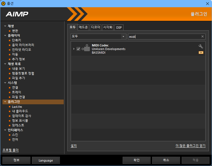
Task: Click the AIMP logo in header
Action: (x=17, y=14)
